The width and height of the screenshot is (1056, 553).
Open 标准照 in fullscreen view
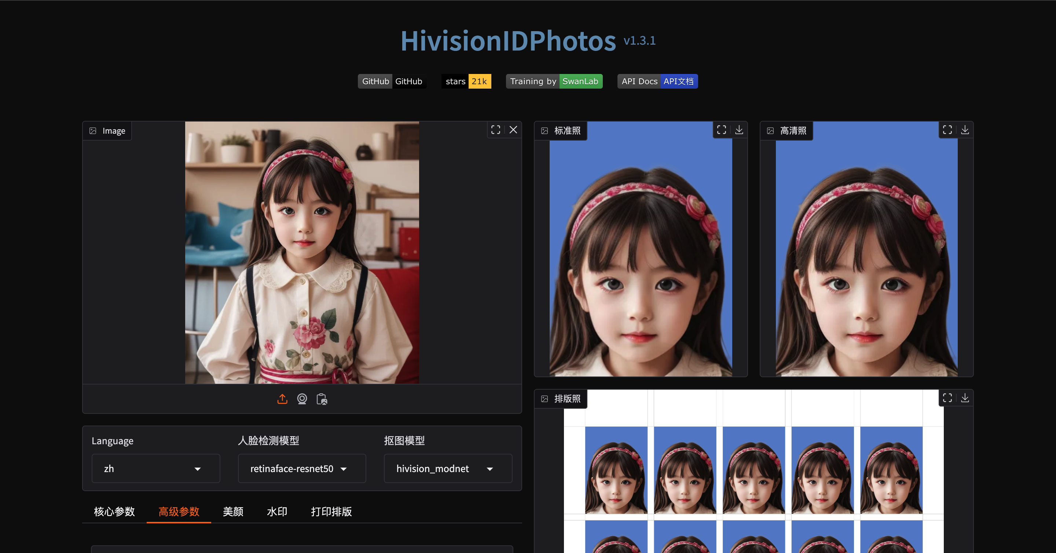coord(722,130)
